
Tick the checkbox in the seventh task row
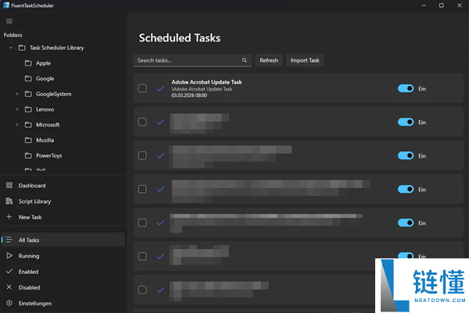pyautogui.click(x=142, y=290)
